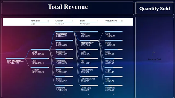175x98 pixels.
Task: Select the Large farm size node
Action: (x=40, y=52)
